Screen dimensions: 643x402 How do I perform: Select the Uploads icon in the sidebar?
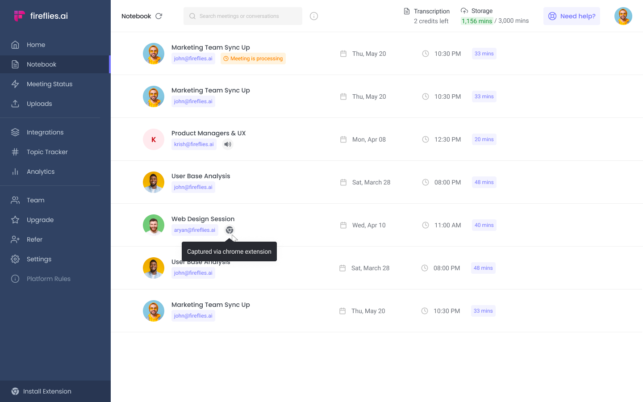coord(15,104)
